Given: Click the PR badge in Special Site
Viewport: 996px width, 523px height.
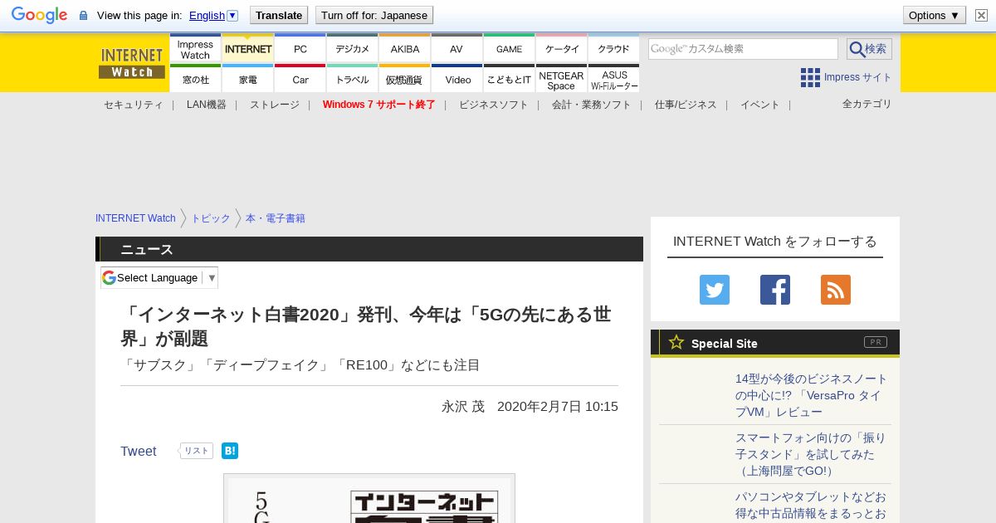Looking at the screenshot, I should (x=876, y=342).
